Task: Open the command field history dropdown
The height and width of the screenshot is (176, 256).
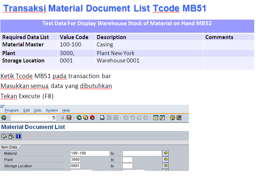Action: [x=54, y=118]
